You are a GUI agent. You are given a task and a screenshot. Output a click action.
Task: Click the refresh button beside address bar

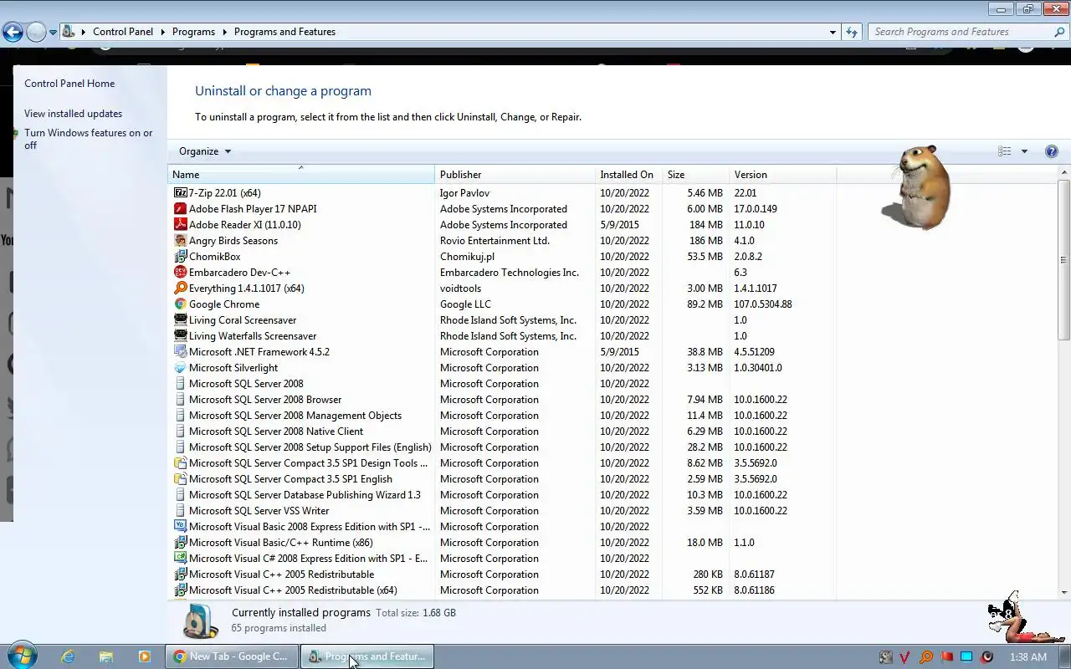click(852, 32)
